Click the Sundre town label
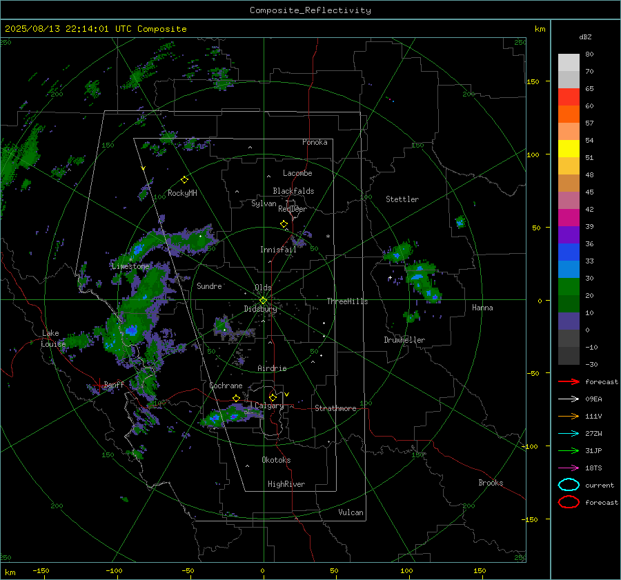This screenshot has height=580, width=621. pos(209,286)
